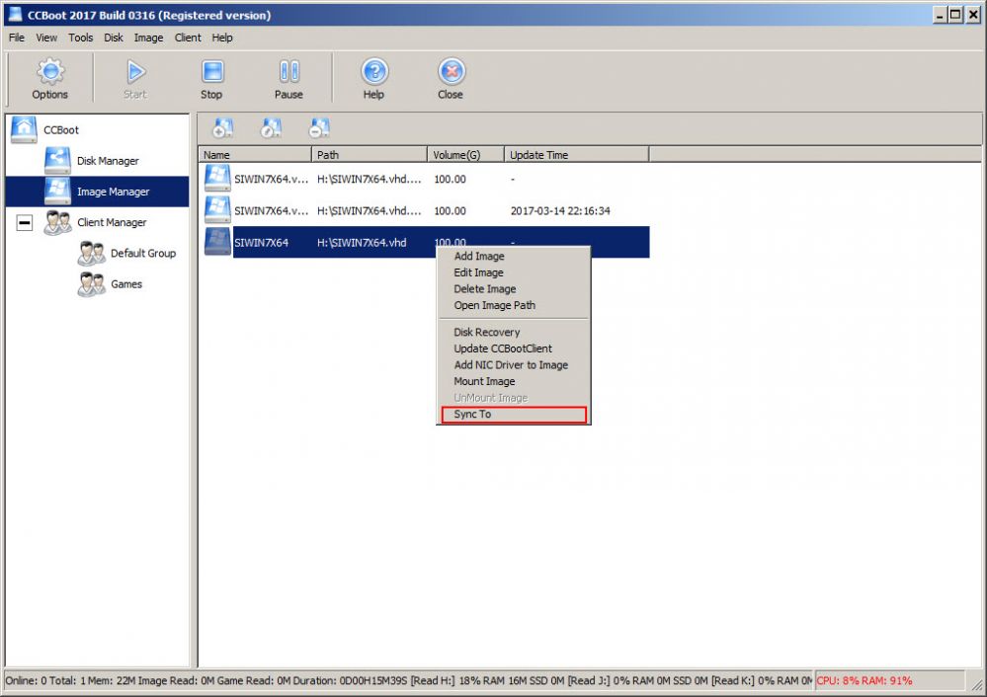Choose Add NIC Driver to Image
Image resolution: width=987 pixels, height=697 pixels.
[514, 365]
